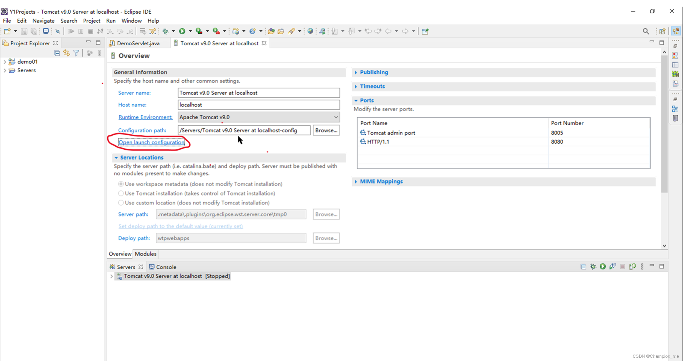Click the Configuration path text field

244,130
